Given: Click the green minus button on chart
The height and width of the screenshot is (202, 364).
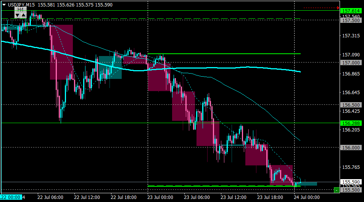Looking at the screenshot, I should click(337, 190).
